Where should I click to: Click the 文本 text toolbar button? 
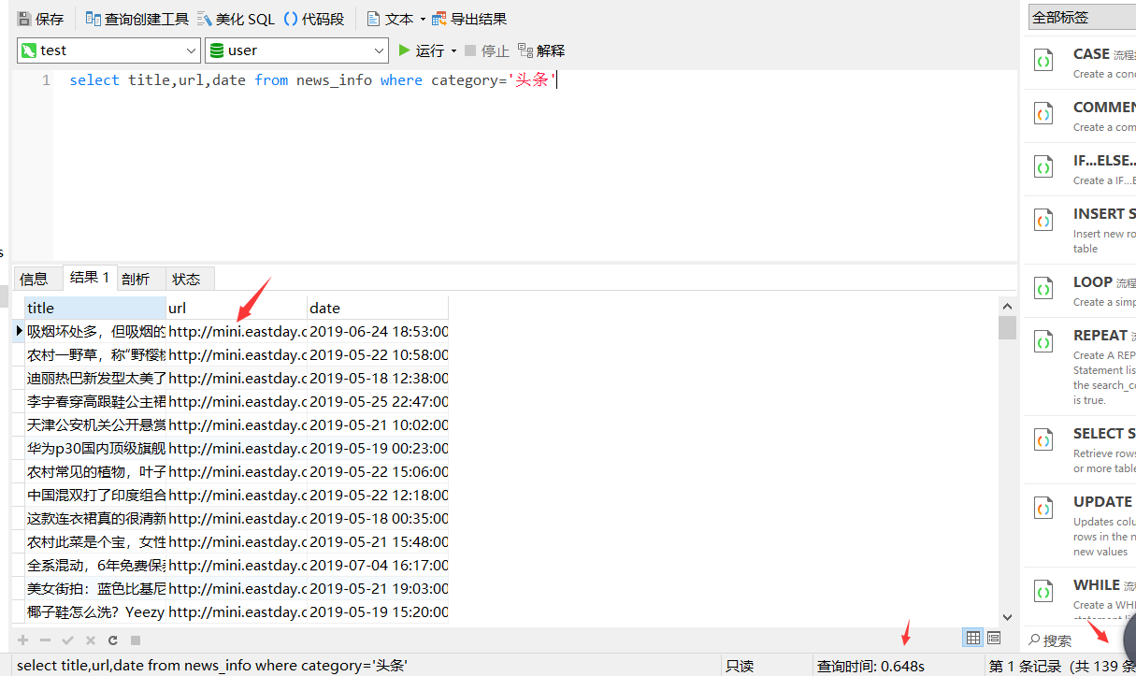391,19
